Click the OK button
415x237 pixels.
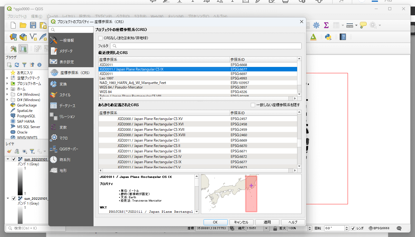coord(215,222)
